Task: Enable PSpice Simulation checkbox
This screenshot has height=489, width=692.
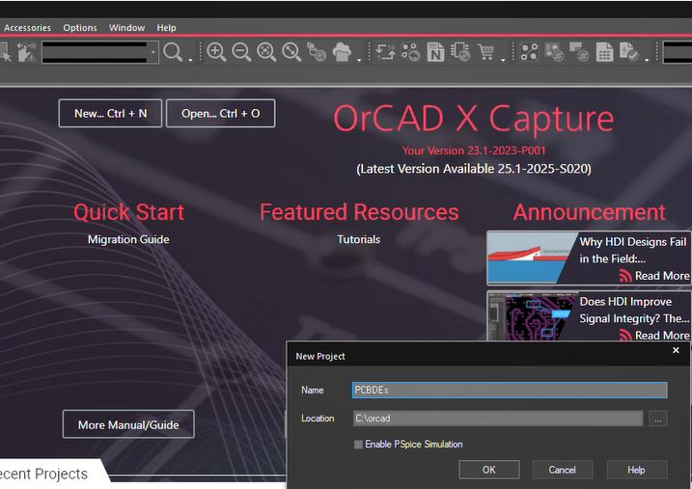Action: click(x=358, y=445)
